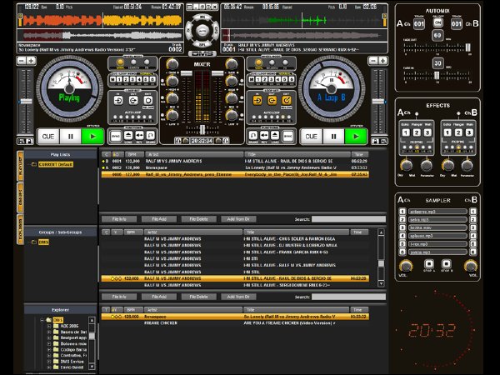Image resolution: width=500 pixels, height=375 pixels.
Task: Sort playlist by BPM column header
Action: click(134, 154)
